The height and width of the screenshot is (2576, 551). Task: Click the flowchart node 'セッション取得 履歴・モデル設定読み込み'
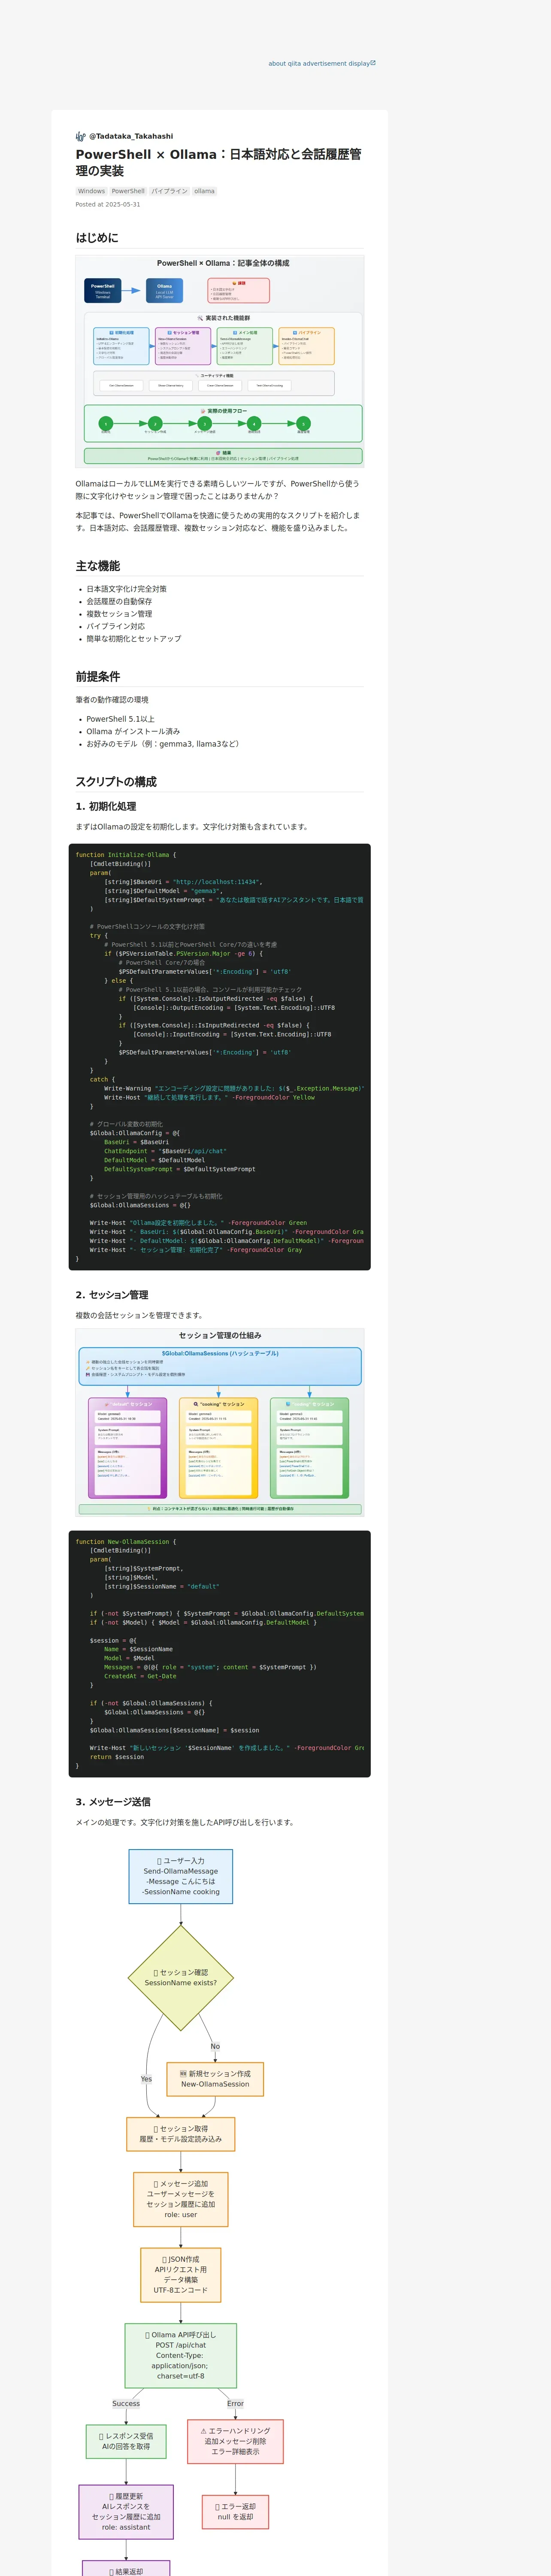click(x=181, y=2134)
